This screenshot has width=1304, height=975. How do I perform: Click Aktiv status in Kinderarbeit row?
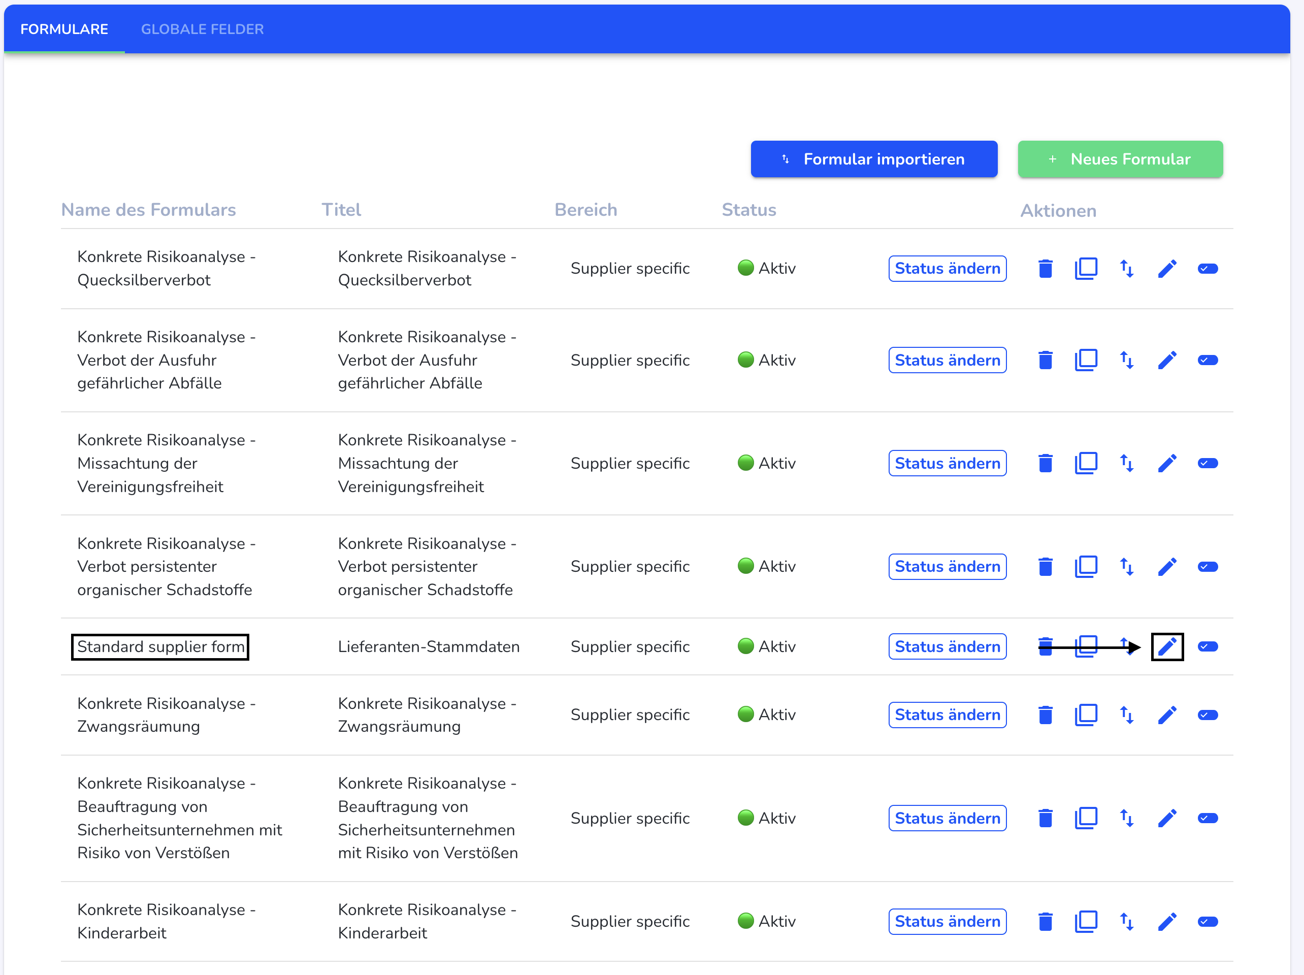coord(766,921)
